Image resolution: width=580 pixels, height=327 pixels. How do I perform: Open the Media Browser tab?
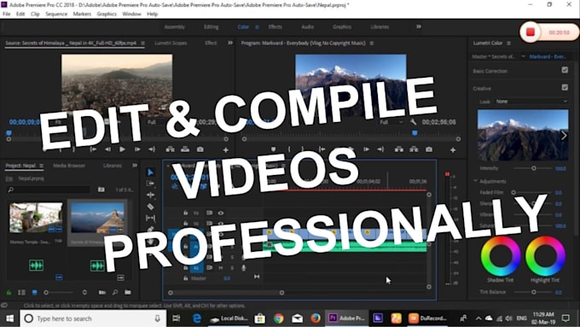tap(69, 166)
